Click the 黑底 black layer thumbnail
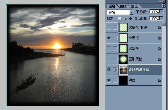This screenshot has width=168, height=110. pos(123,80)
